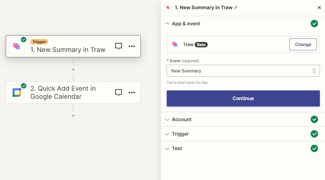Click the green checkmark on the Test row
The image size is (325, 180).
tap(314, 149)
